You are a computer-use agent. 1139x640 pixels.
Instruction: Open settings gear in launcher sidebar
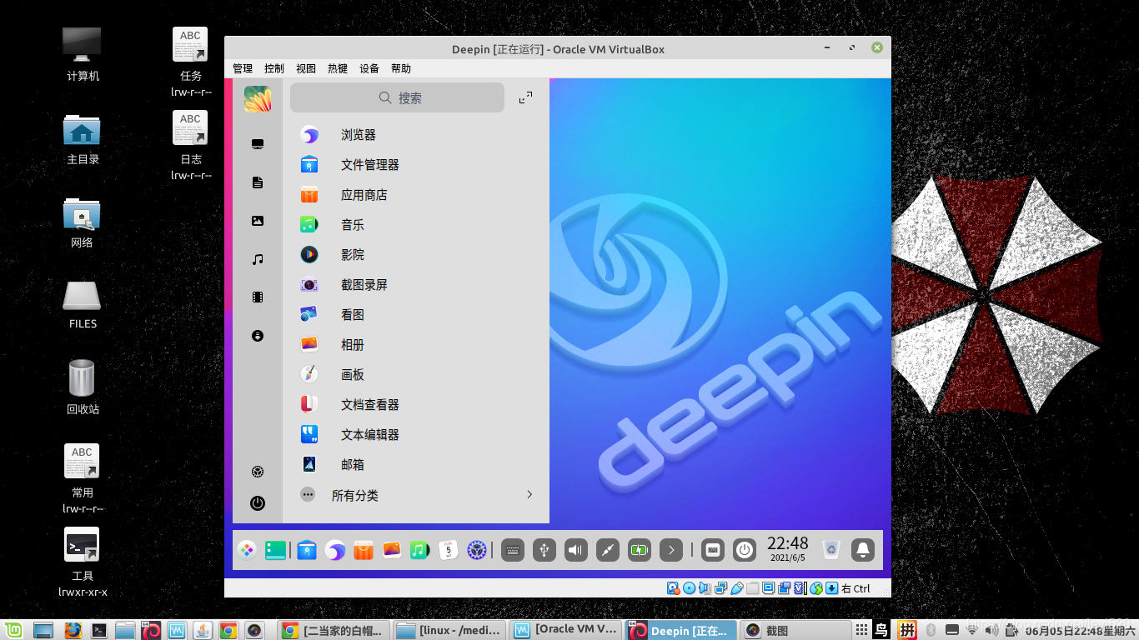point(258,472)
